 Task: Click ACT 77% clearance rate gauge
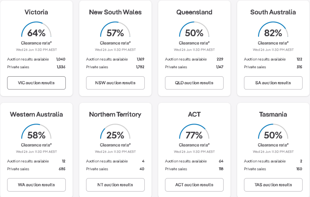(x=194, y=132)
